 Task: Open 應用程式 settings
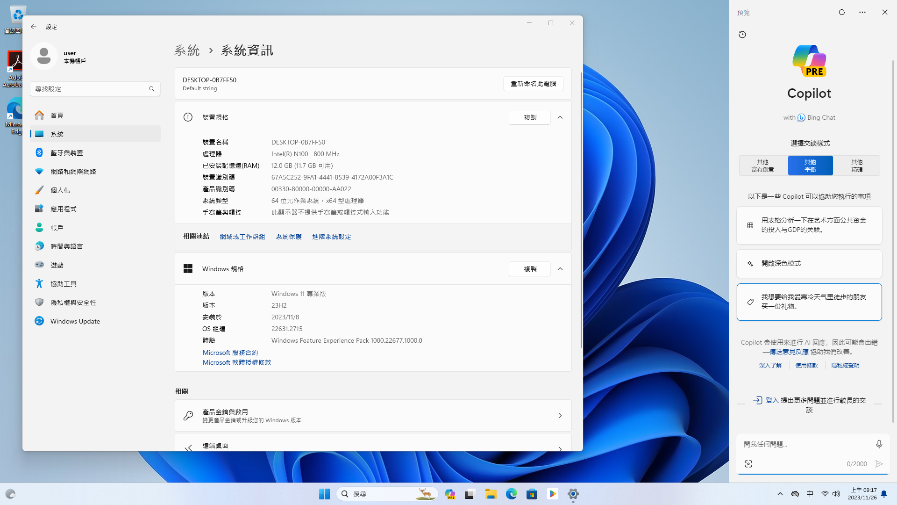pos(95,209)
